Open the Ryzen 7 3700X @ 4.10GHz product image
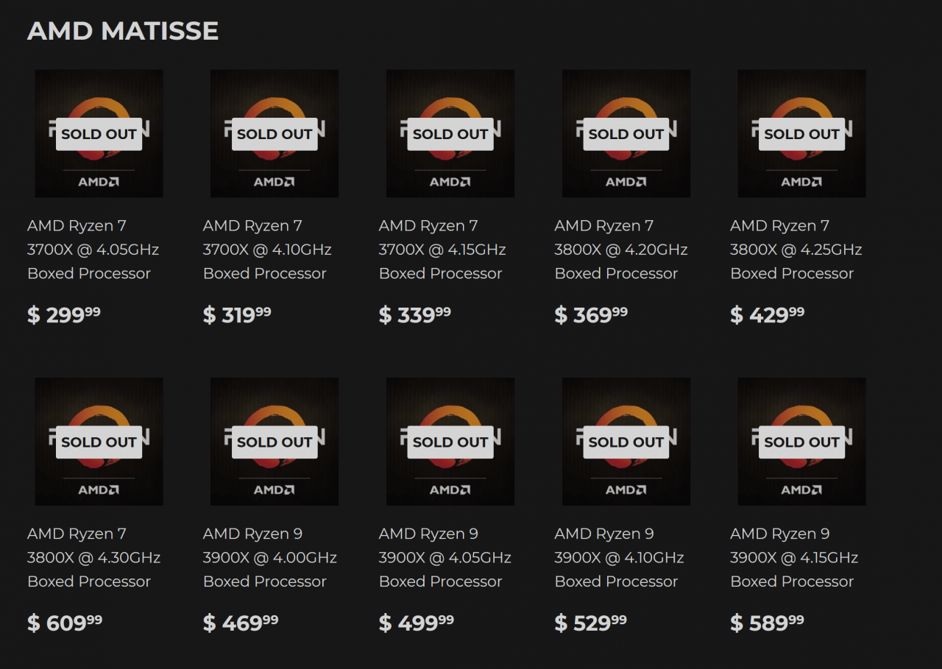The image size is (942, 669). point(275,133)
